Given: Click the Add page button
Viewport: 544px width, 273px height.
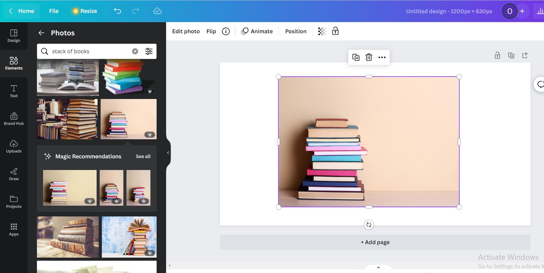Looking at the screenshot, I should [375, 242].
